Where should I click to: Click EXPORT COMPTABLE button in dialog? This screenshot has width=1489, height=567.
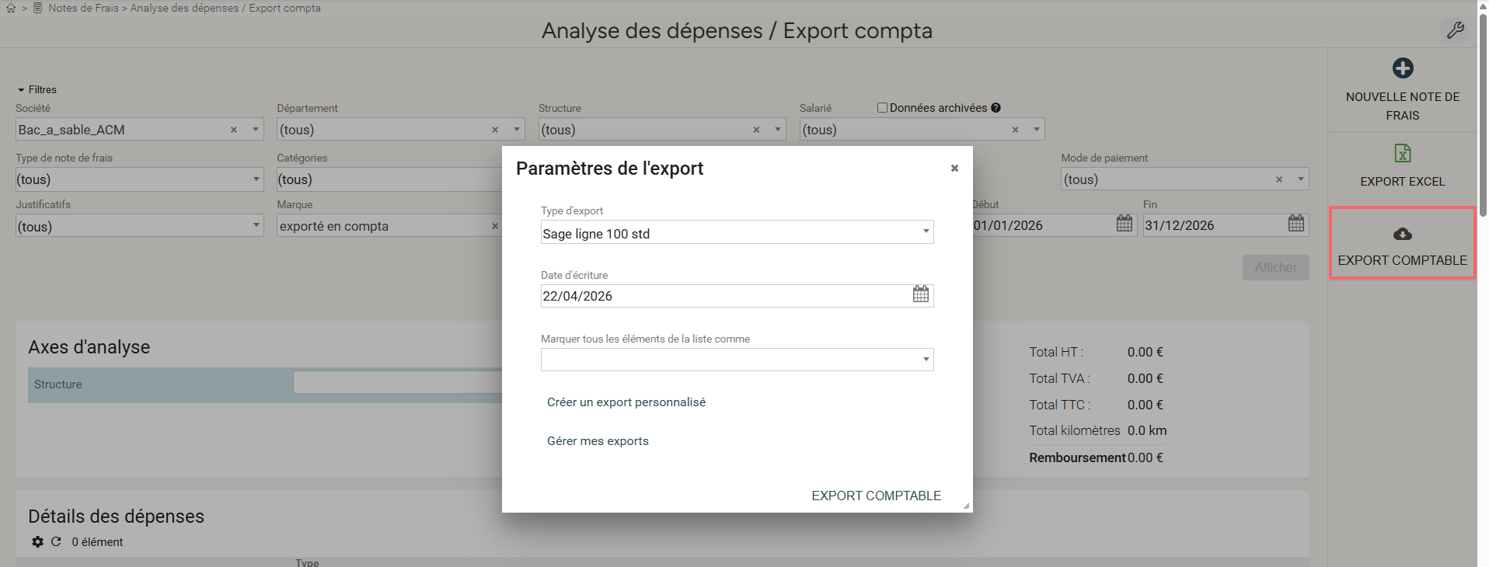(876, 496)
